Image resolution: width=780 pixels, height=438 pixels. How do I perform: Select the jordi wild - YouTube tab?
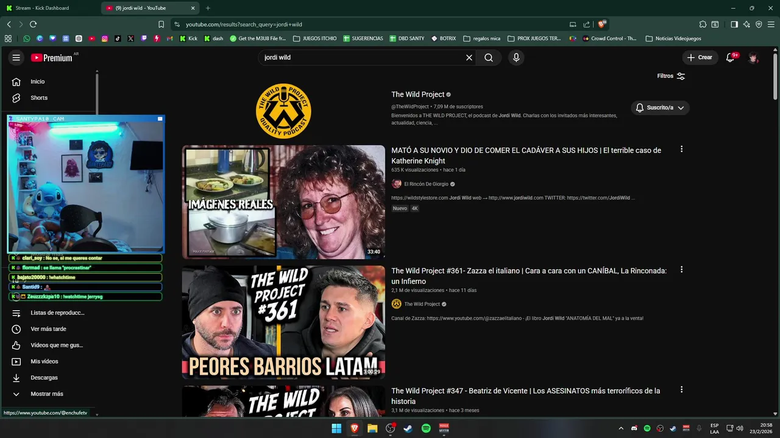[x=149, y=8]
